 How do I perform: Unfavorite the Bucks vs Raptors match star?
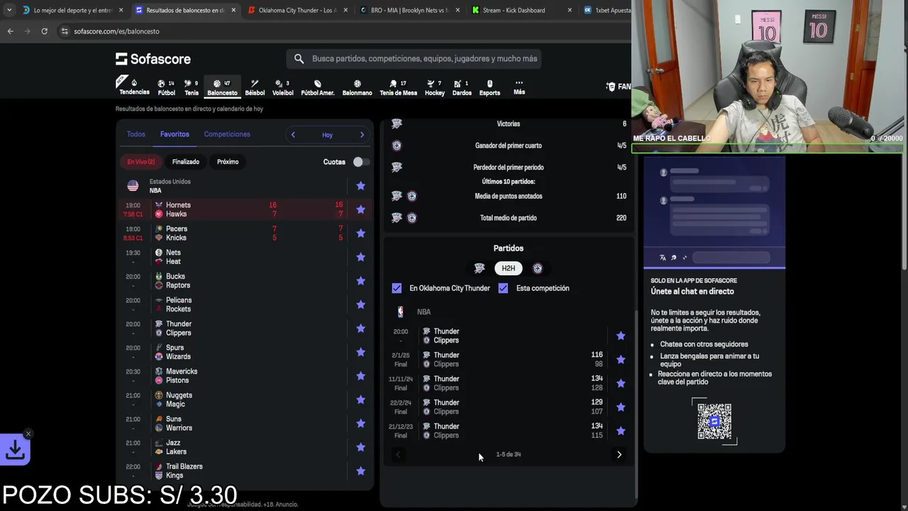(360, 280)
